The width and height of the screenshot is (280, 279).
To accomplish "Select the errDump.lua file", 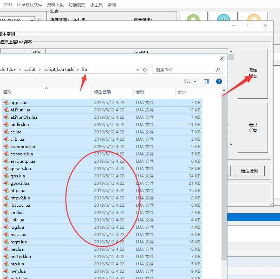I will pos(102,161).
